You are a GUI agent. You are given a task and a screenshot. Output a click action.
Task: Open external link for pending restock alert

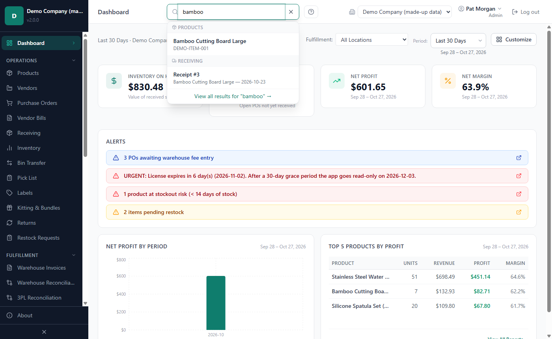click(519, 212)
